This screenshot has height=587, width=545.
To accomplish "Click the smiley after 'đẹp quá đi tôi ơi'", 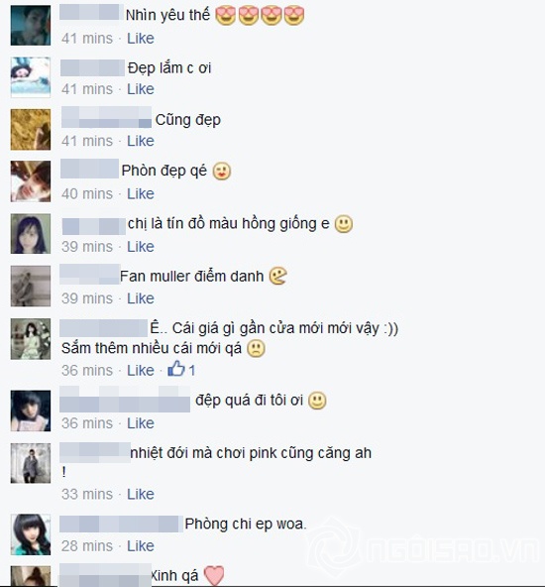I will click(317, 401).
